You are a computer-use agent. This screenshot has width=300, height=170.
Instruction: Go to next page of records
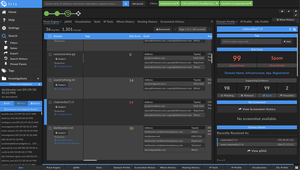coord(210,29)
